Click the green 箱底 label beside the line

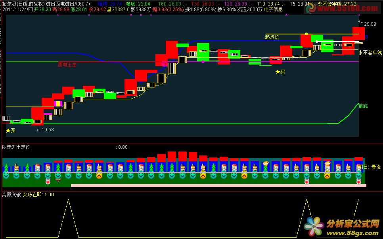[363, 106]
